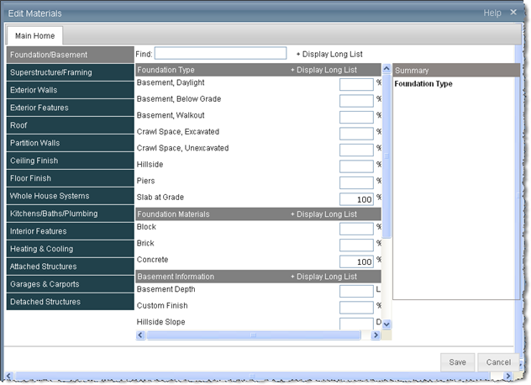Close the Edit Materials dialog
This screenshot has height=385, width=531.
pos(513,13)
